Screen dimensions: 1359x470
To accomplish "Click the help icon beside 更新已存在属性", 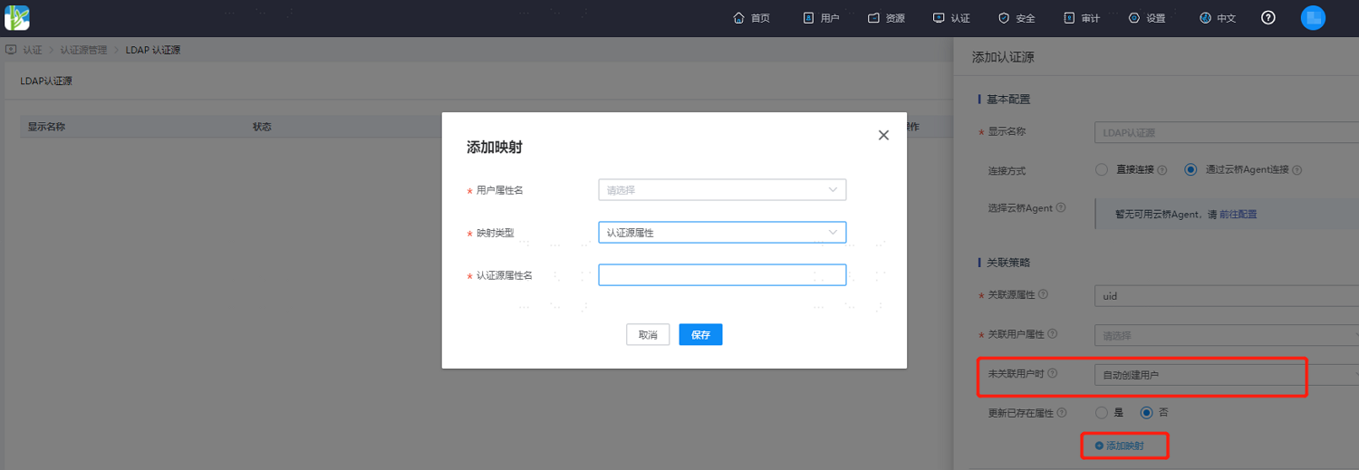I will click(1061, 412).
